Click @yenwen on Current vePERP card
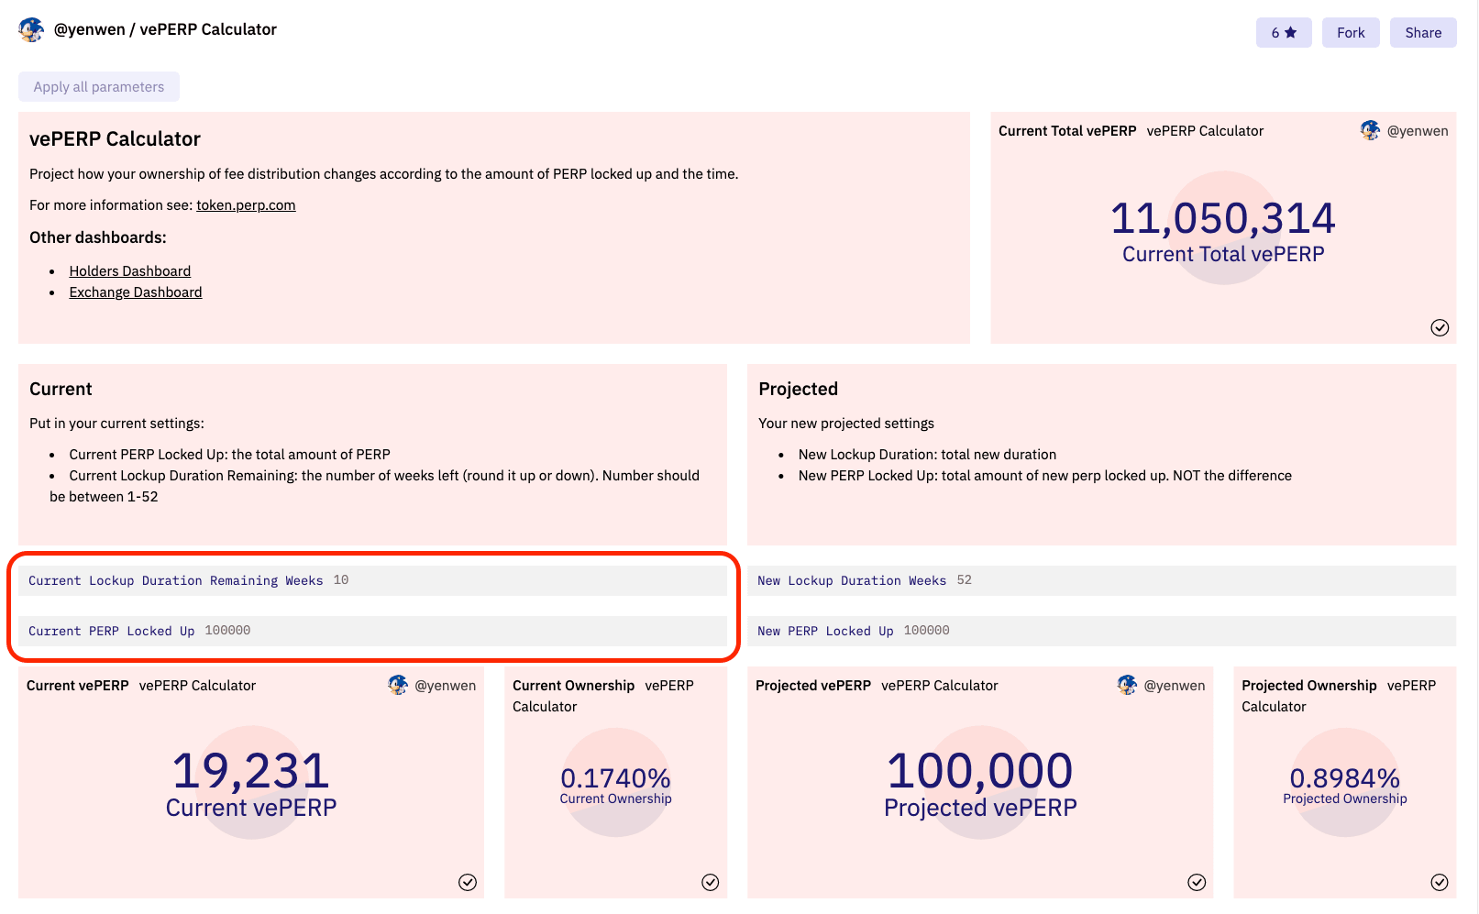Viewport: 1479px width, 914px height. 446,686
